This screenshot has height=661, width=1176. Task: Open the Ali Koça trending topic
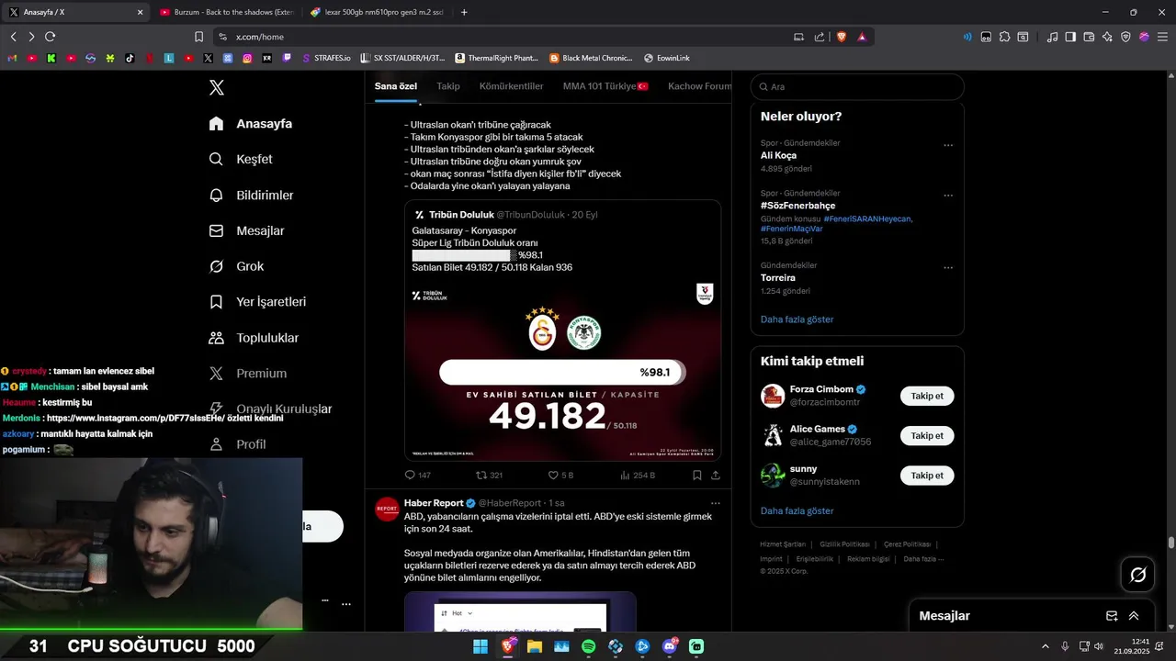coord(779,155)
